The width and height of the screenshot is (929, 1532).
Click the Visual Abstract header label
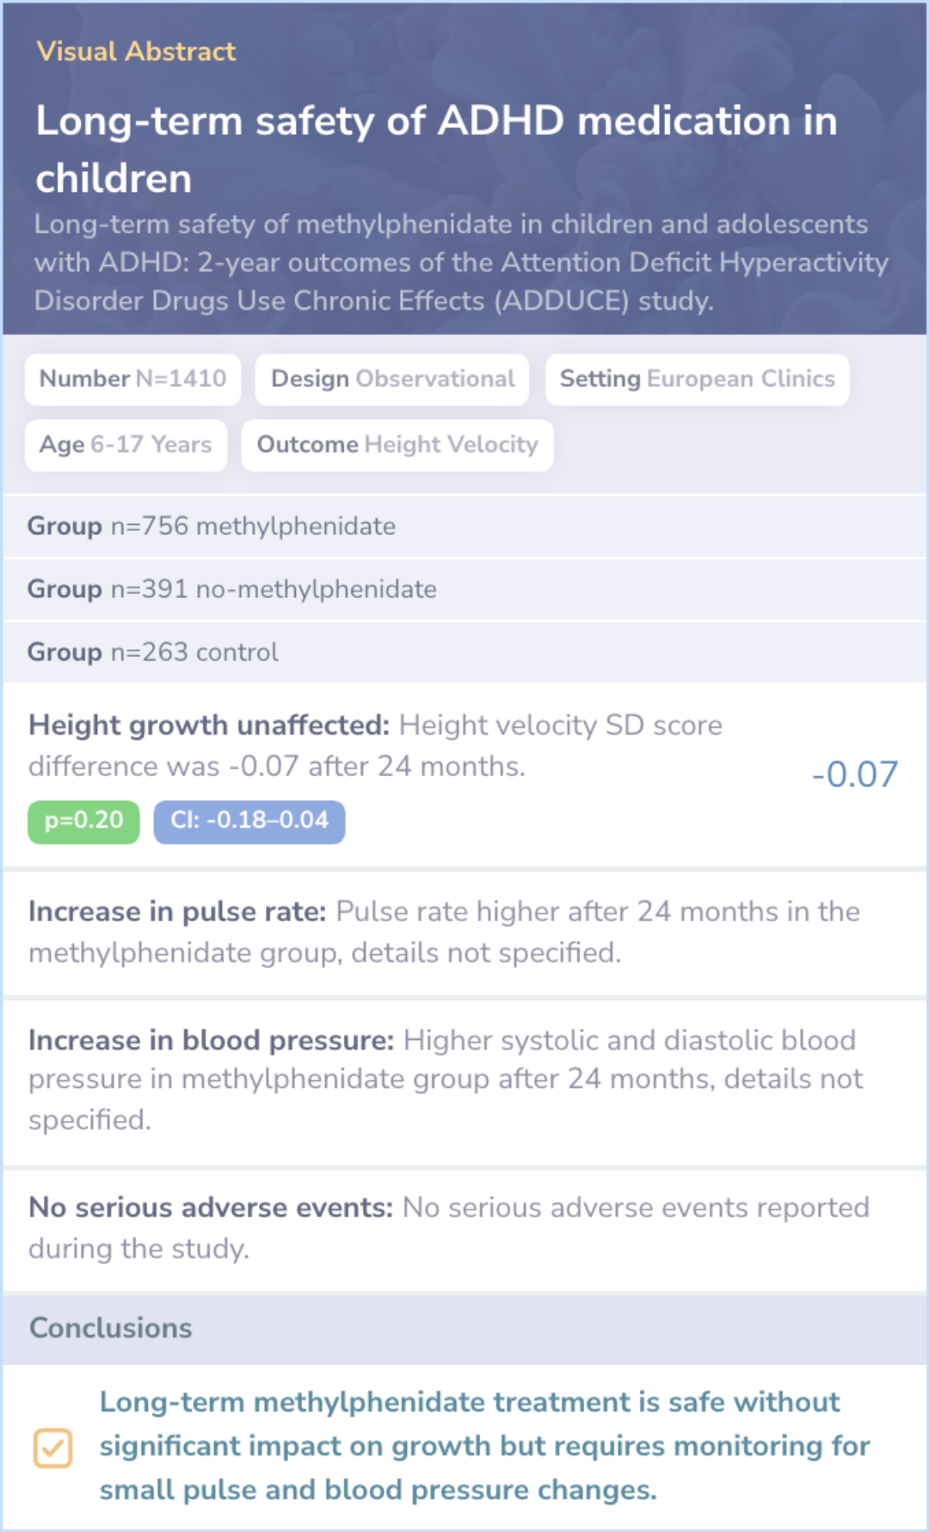136,52
